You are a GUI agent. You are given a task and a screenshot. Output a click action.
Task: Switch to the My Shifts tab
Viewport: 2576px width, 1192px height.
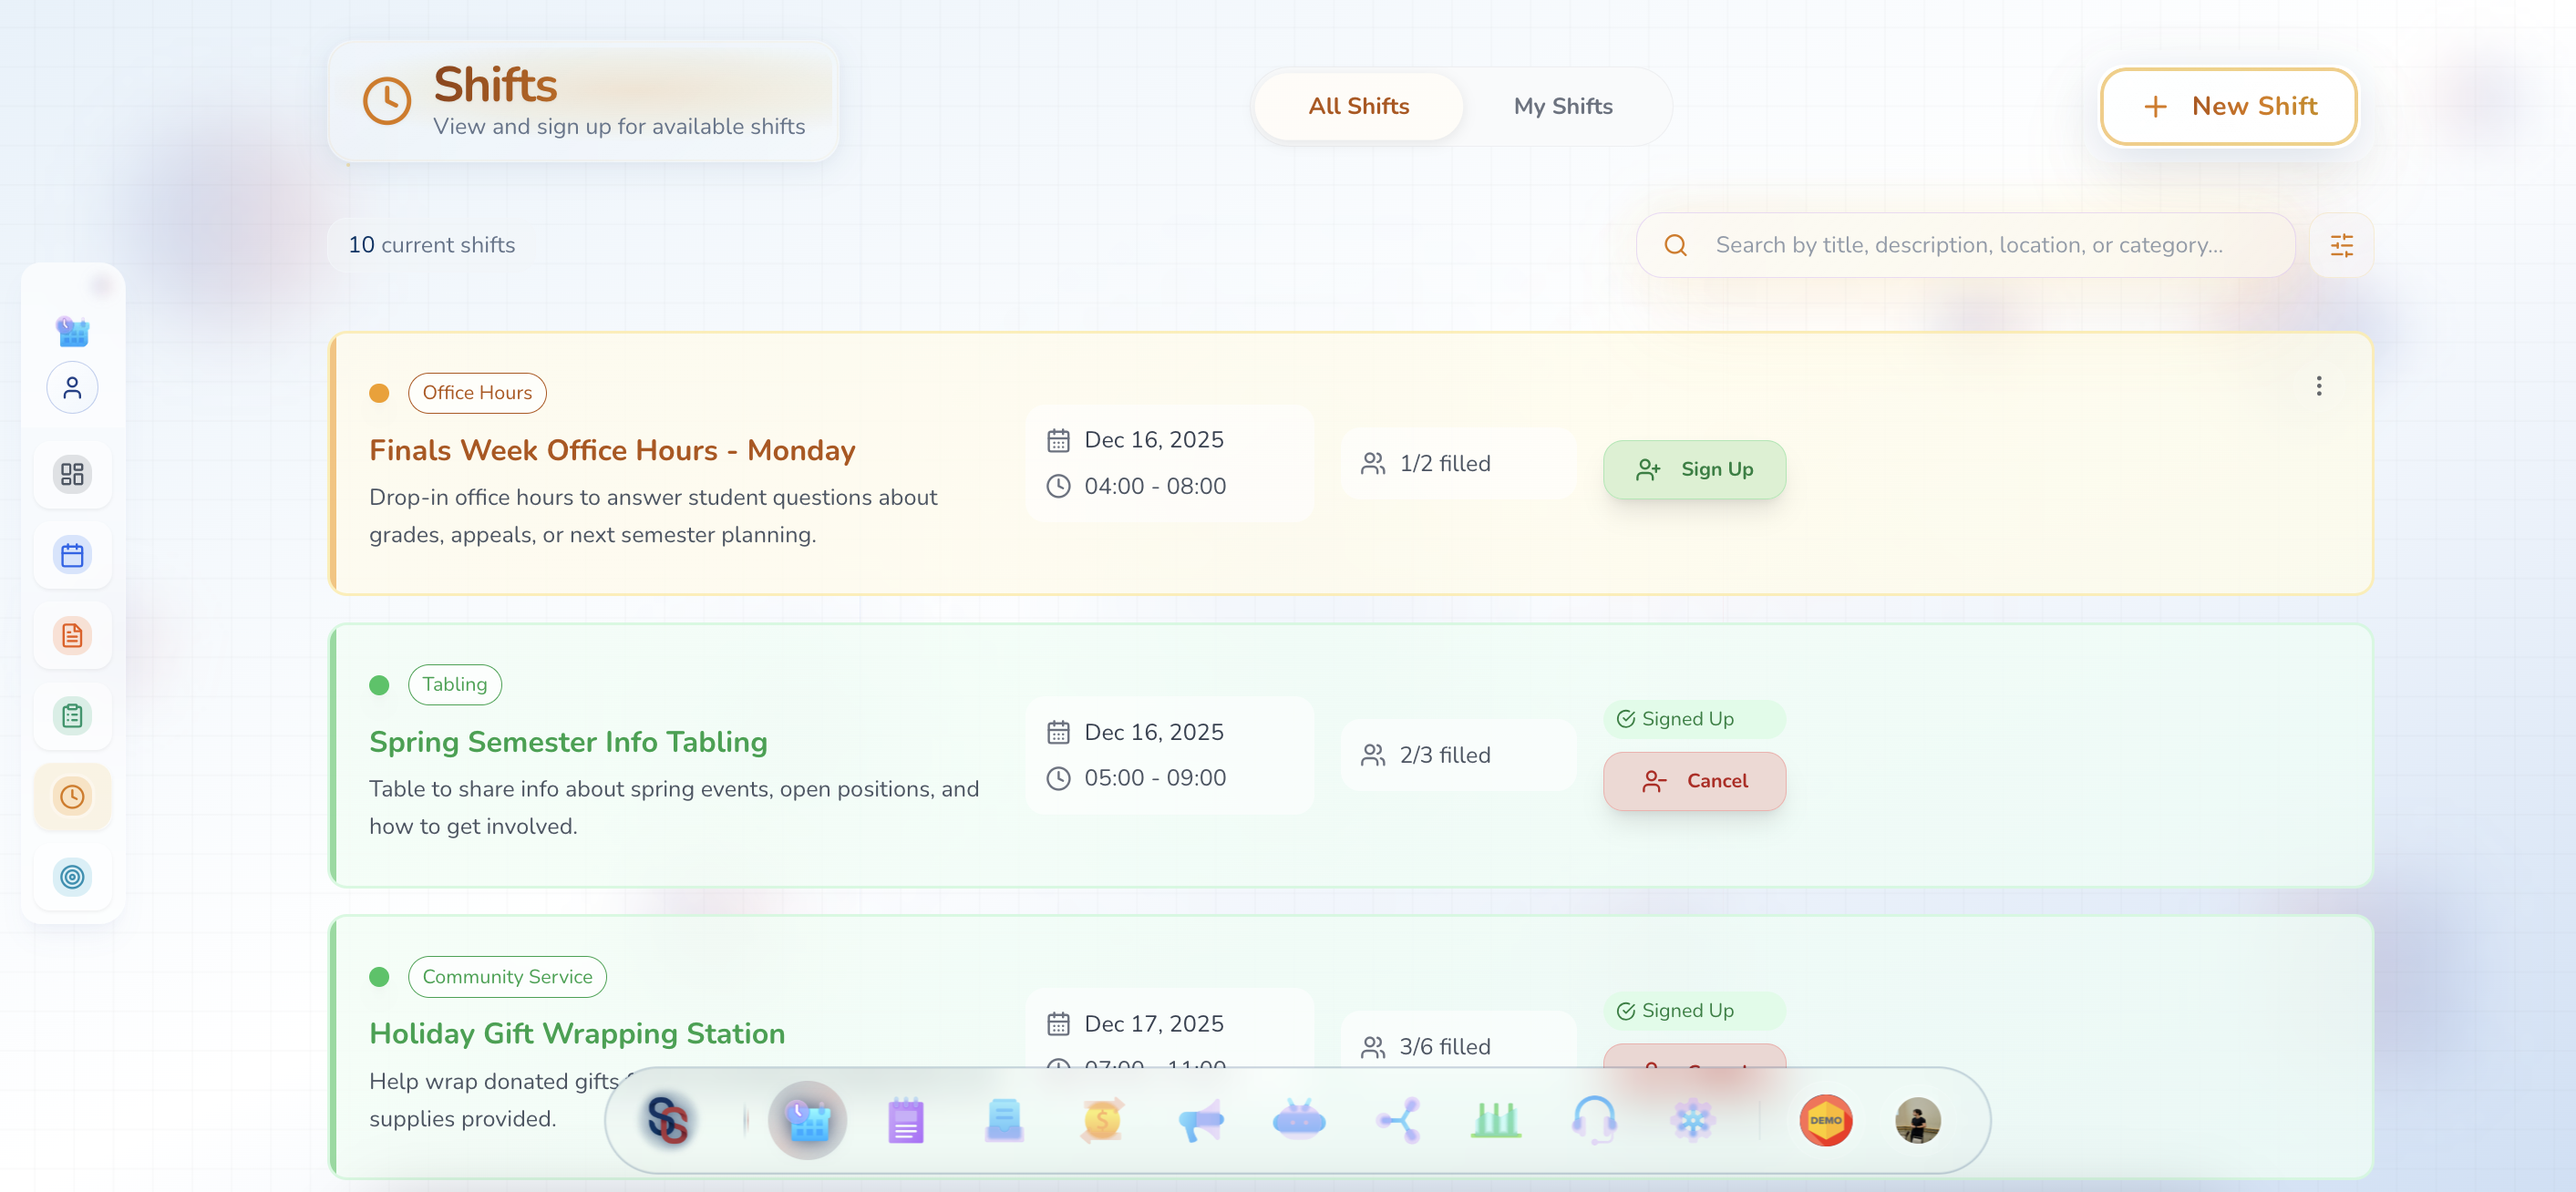1562,106
